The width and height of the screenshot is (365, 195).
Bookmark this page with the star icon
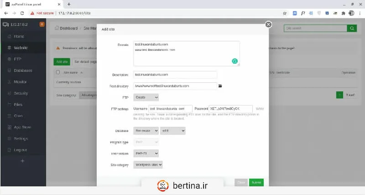pyautogui.click(x=285, y=13)
